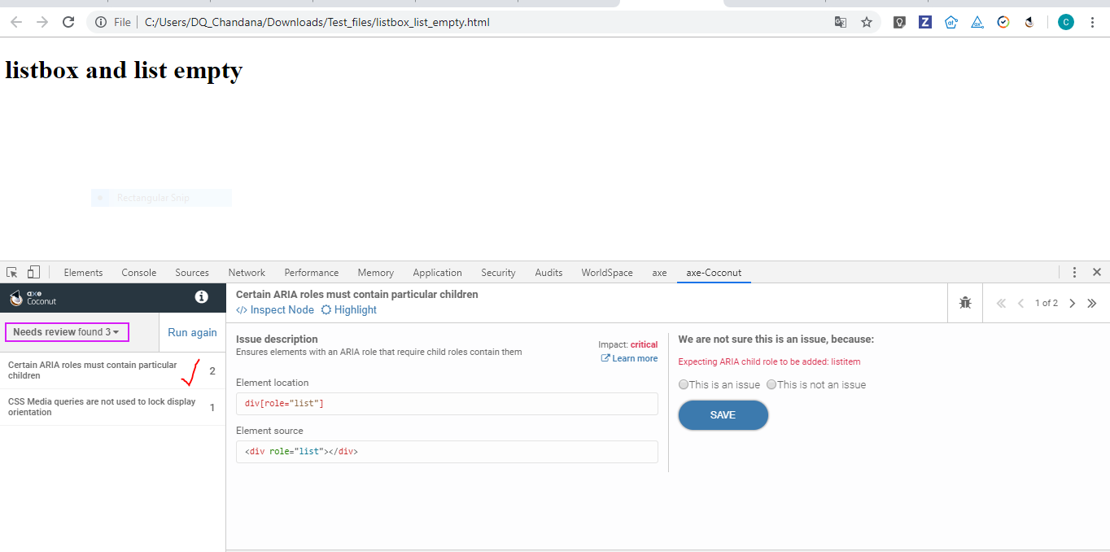Open the debug (bug) icon in the panel
The image size is (1110, 552).
click(x=965, y=302)
